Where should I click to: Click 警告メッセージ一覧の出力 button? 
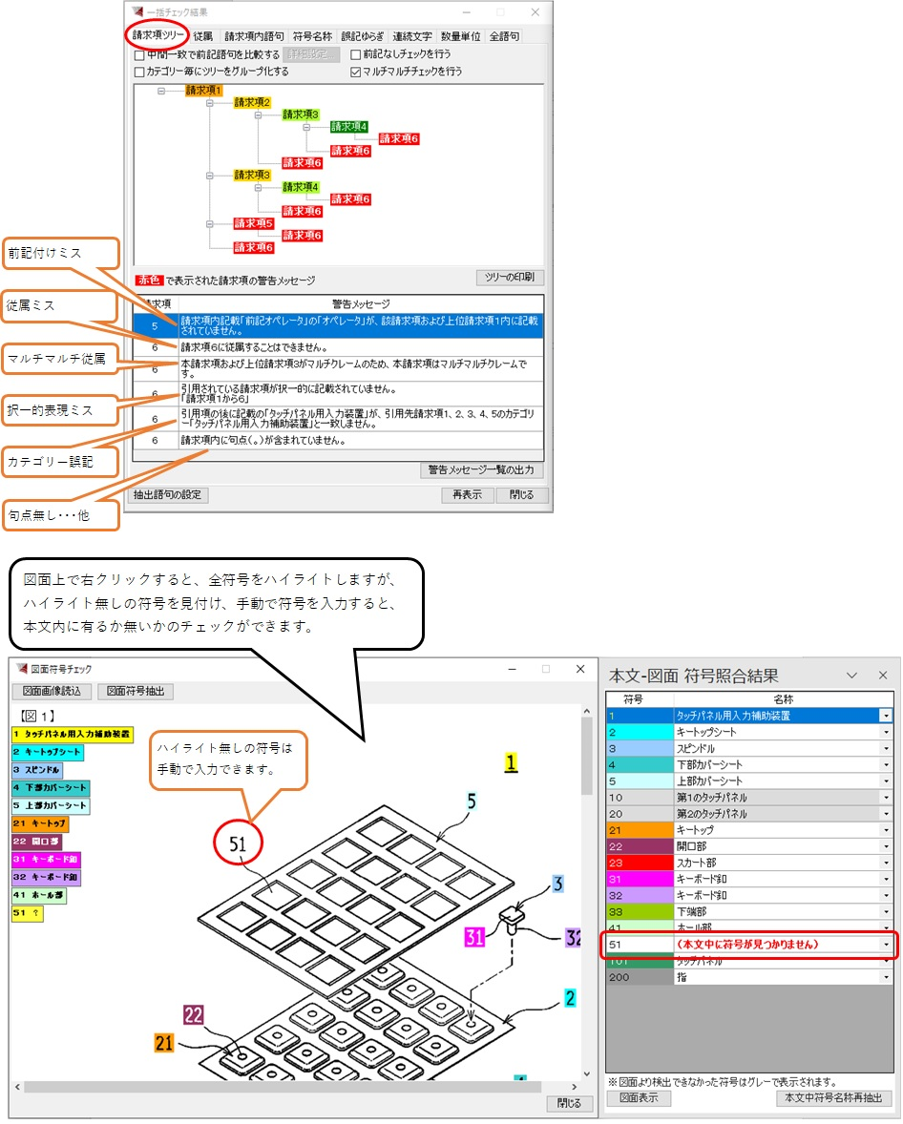click(481, 470)
